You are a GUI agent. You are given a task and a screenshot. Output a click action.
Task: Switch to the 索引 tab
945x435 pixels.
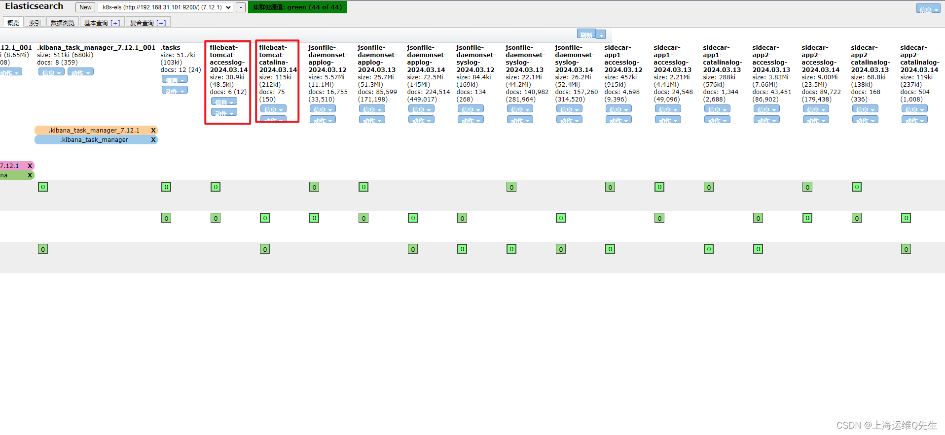(x=35, y=23)
